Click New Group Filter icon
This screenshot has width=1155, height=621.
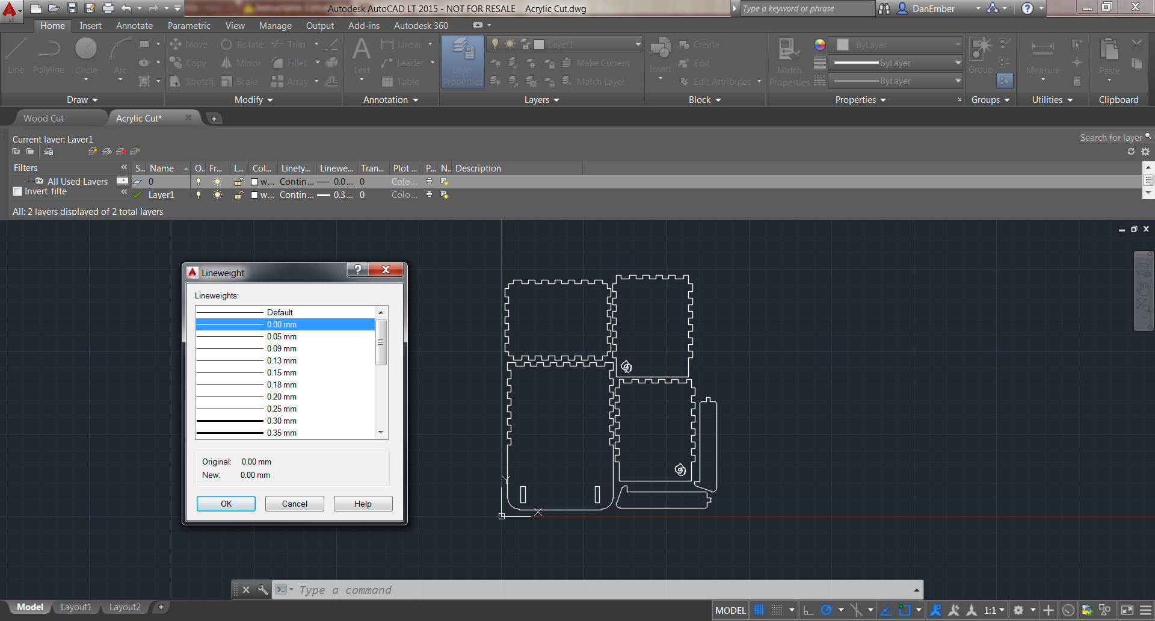click(29, 152)
